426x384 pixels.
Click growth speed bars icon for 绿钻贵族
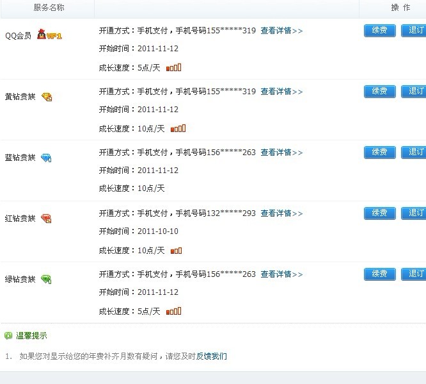click(x=173, y=311)
